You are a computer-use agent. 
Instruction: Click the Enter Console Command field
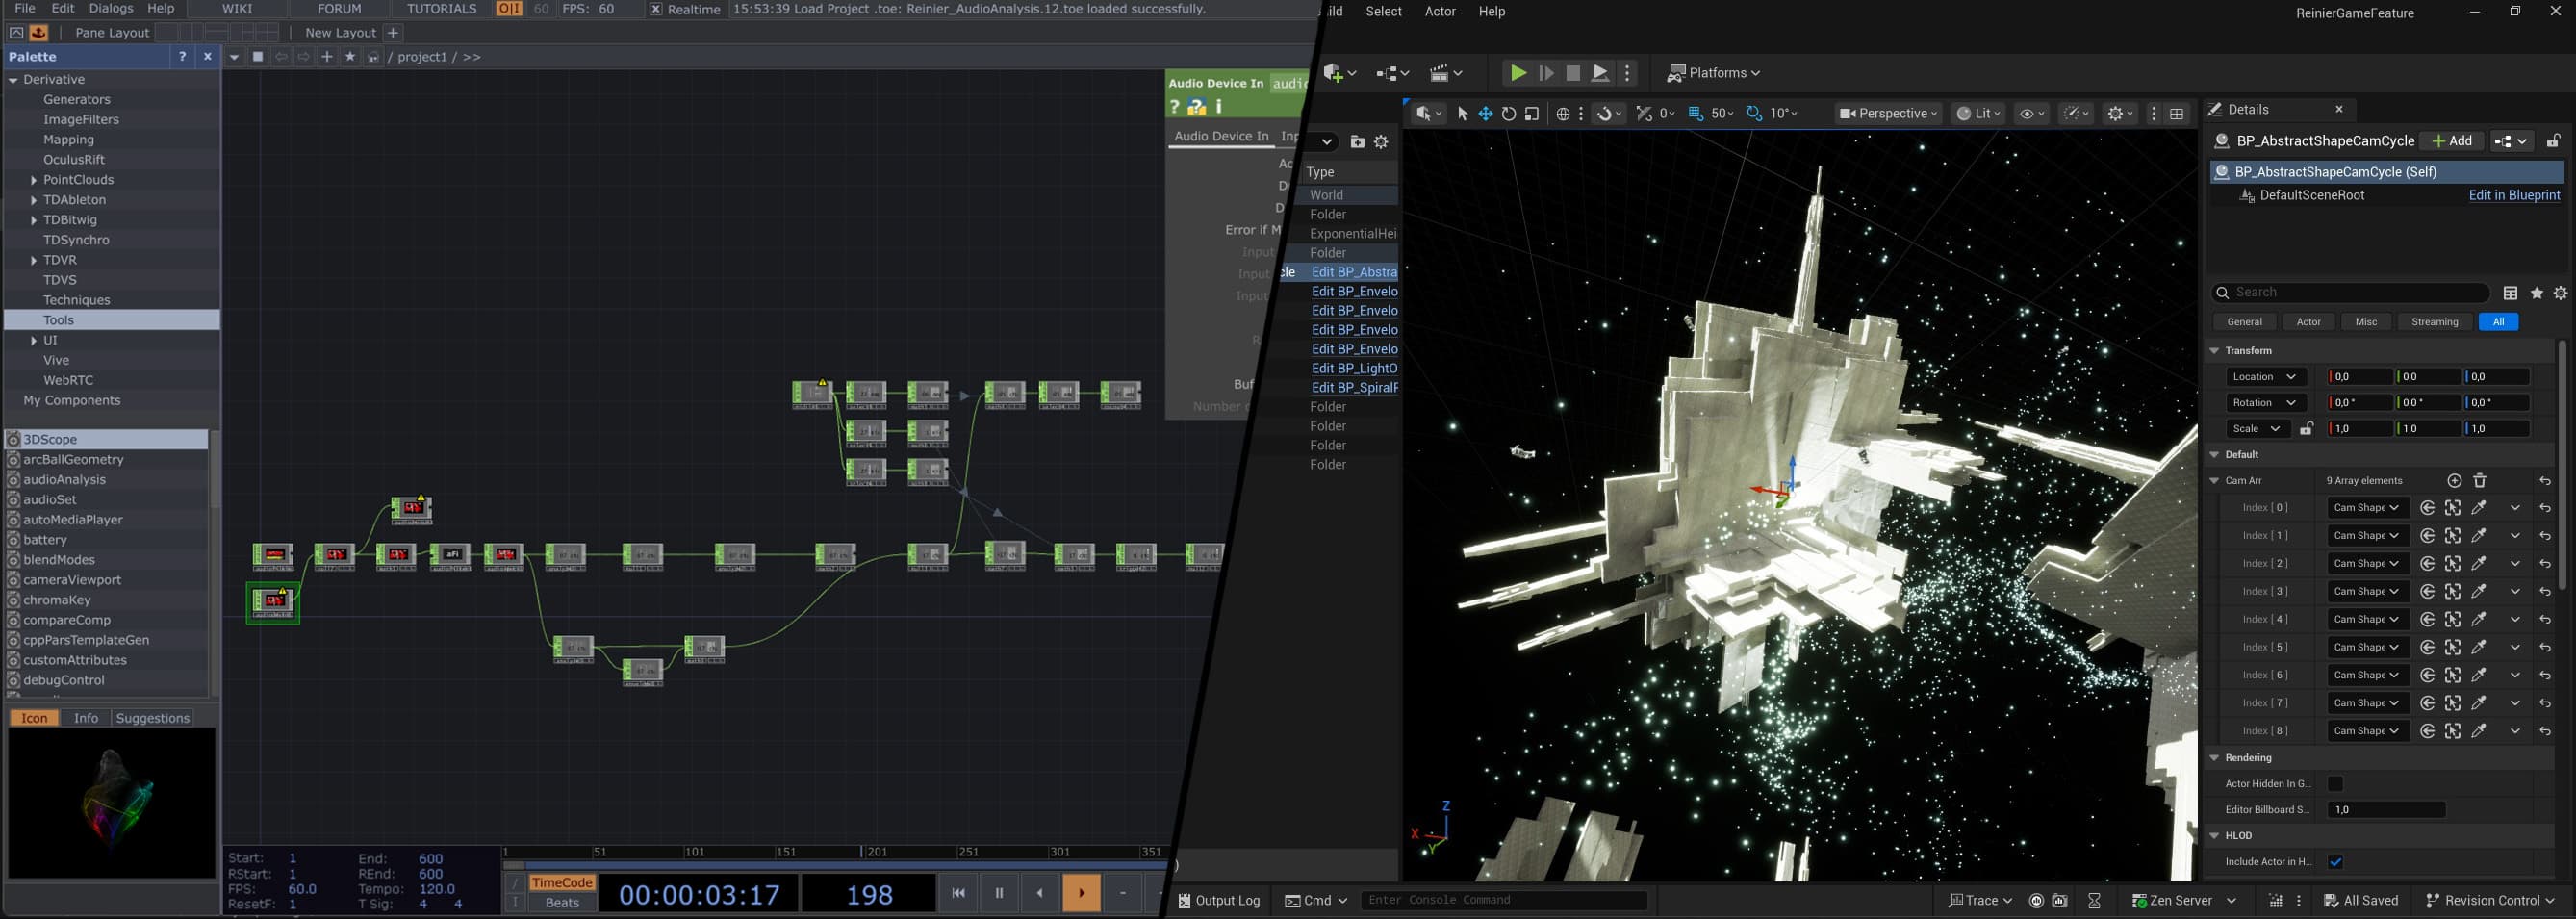(1503, 900)
